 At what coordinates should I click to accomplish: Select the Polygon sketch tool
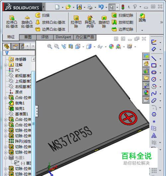point(154,114)
